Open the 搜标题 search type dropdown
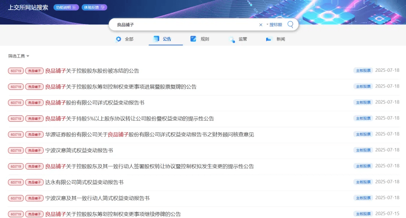The width and height of the screenshot is (406, 218). tap(274, 25)
